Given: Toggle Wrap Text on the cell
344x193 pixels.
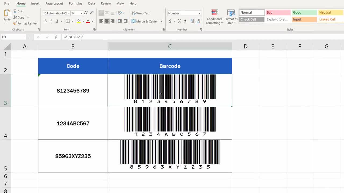Looking at the screenshot, I should tap(141, 13).
